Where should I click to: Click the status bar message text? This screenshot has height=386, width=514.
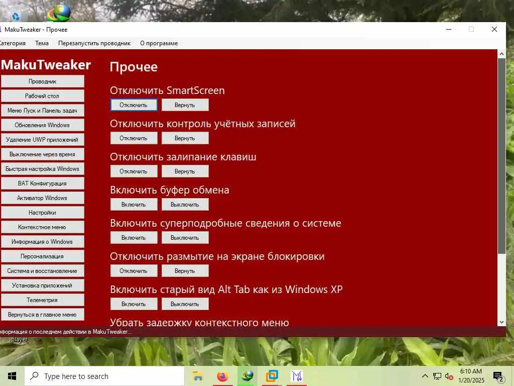pyautogui.click(x=66, y=332)
